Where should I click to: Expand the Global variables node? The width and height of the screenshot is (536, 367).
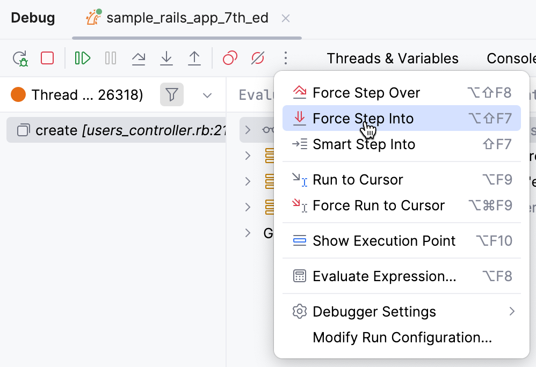pos(248,233)
